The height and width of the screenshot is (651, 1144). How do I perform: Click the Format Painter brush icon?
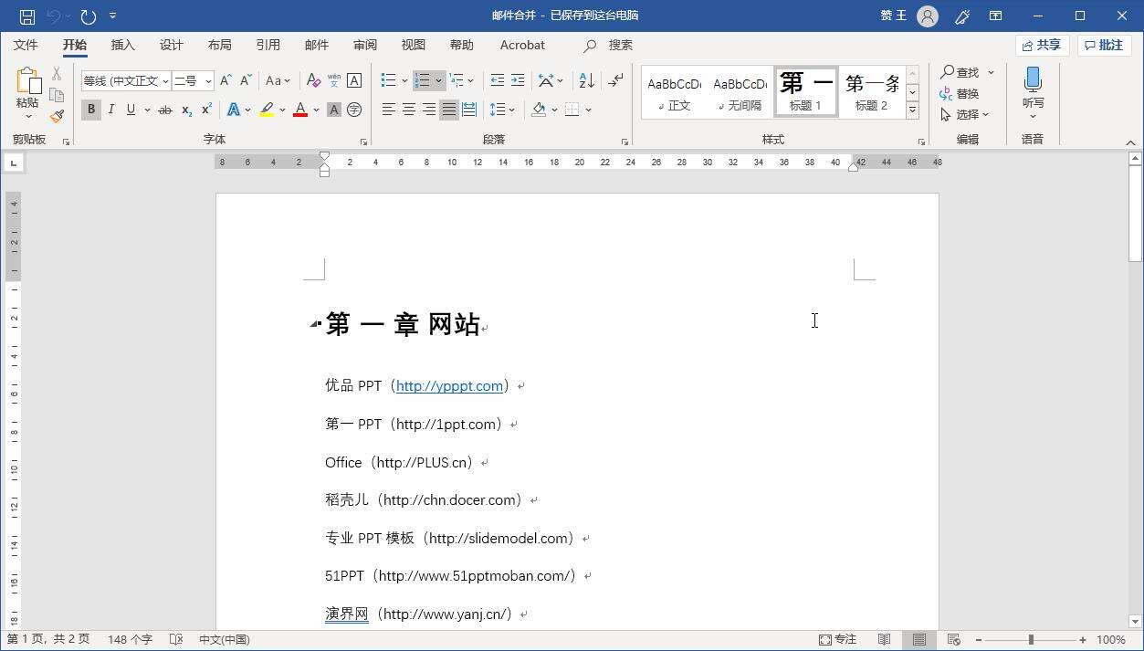pos(57,116)
